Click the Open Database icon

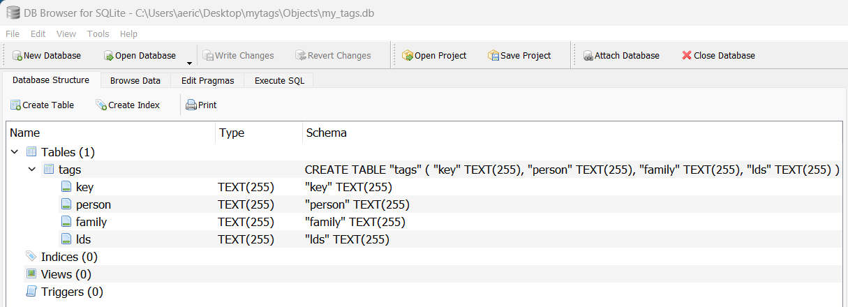[109, 56]
